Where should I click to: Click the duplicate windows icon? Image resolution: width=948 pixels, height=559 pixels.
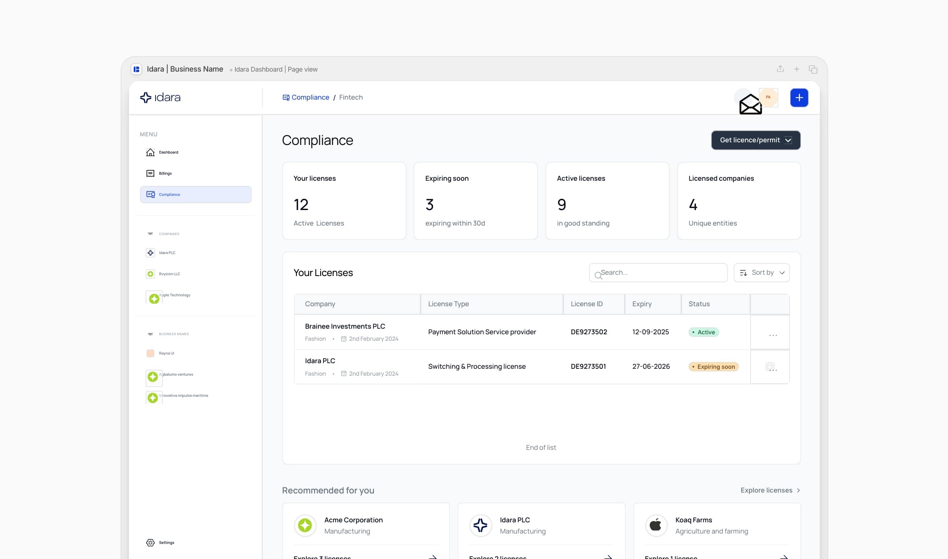(813, 69)
